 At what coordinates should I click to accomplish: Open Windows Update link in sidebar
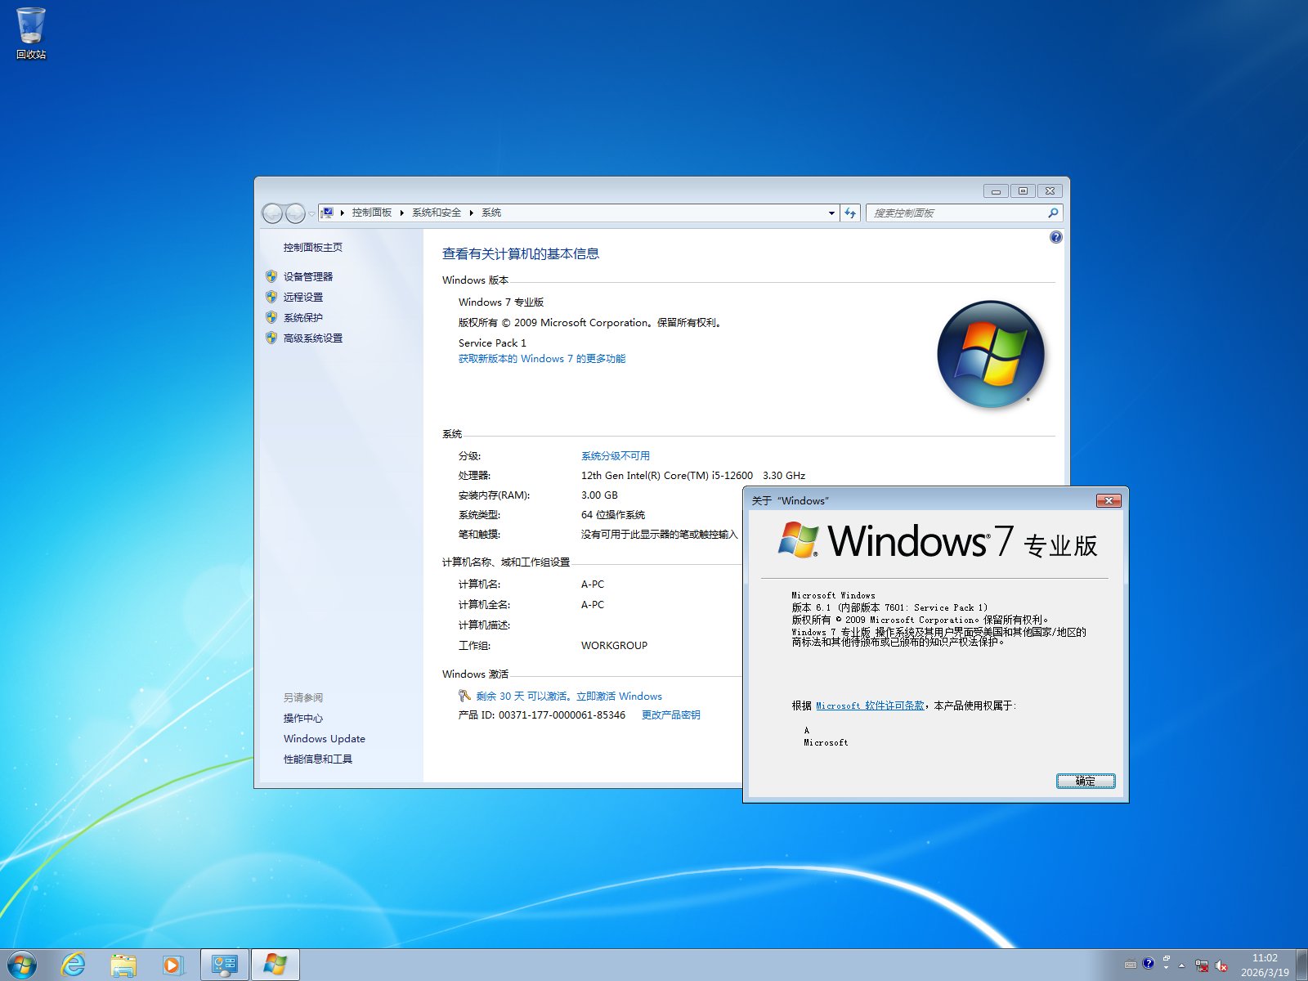tap(325, 739)
